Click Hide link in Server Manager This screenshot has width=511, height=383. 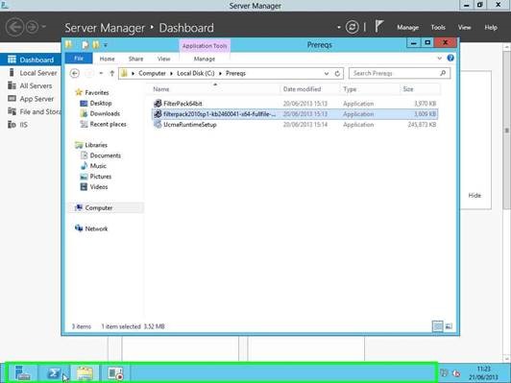pyautogui.click(x=474, y=196)
